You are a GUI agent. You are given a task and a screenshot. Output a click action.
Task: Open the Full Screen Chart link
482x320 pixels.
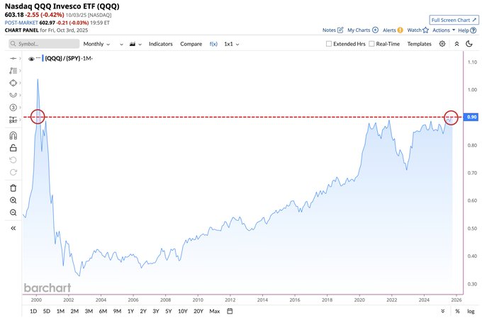[x=454, y=20]
